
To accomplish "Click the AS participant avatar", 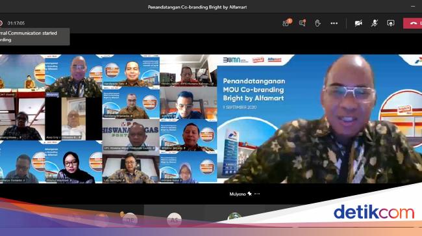I will click(x=174, y=220).
